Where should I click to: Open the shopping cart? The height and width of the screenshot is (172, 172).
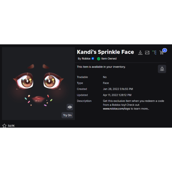161,53
